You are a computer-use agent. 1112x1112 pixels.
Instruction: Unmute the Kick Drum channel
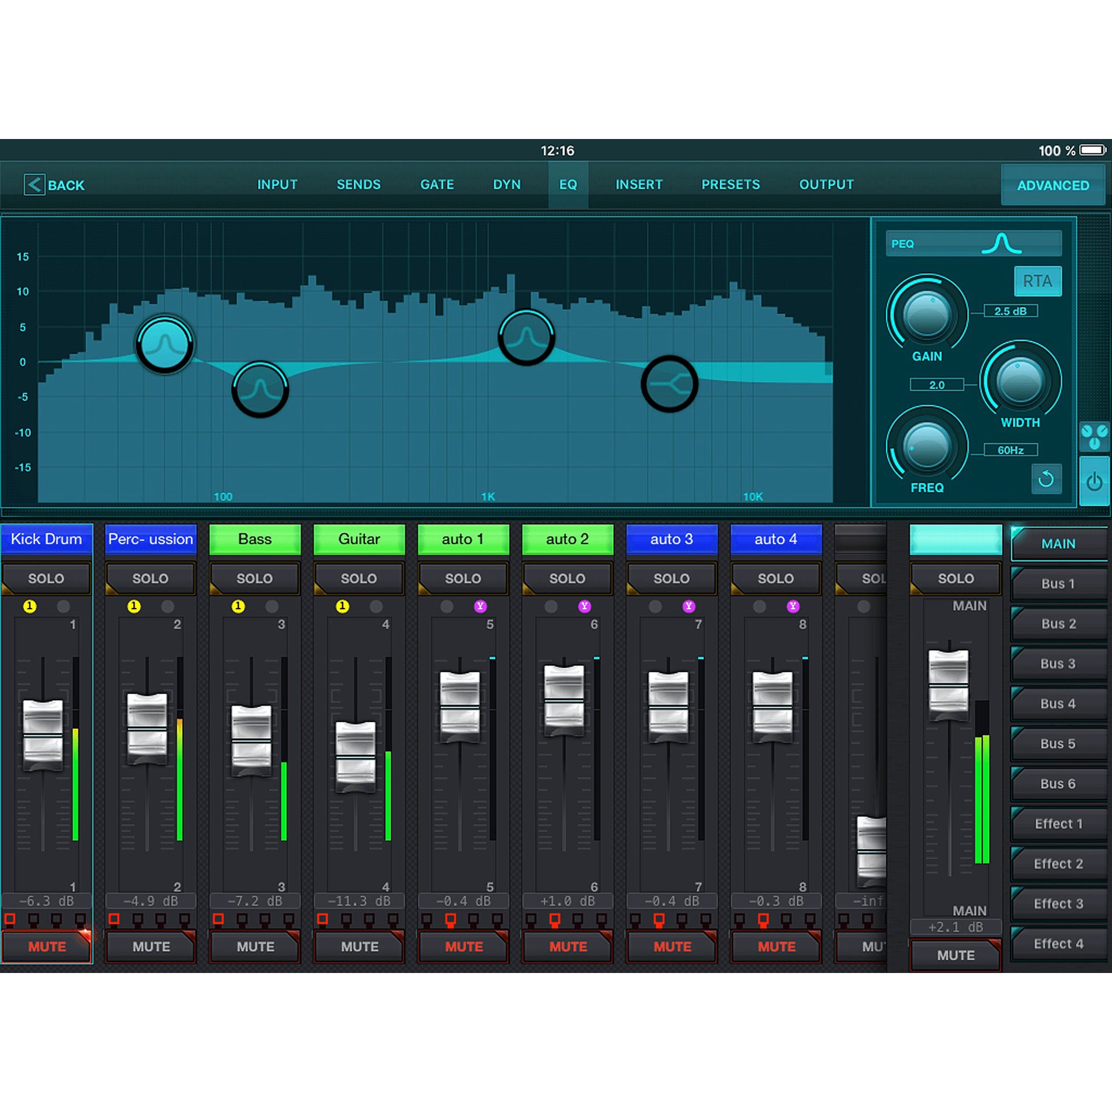48,946
